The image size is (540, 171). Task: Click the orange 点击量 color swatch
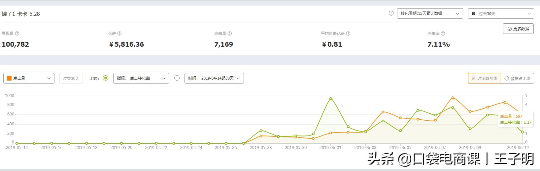(9, 78)
